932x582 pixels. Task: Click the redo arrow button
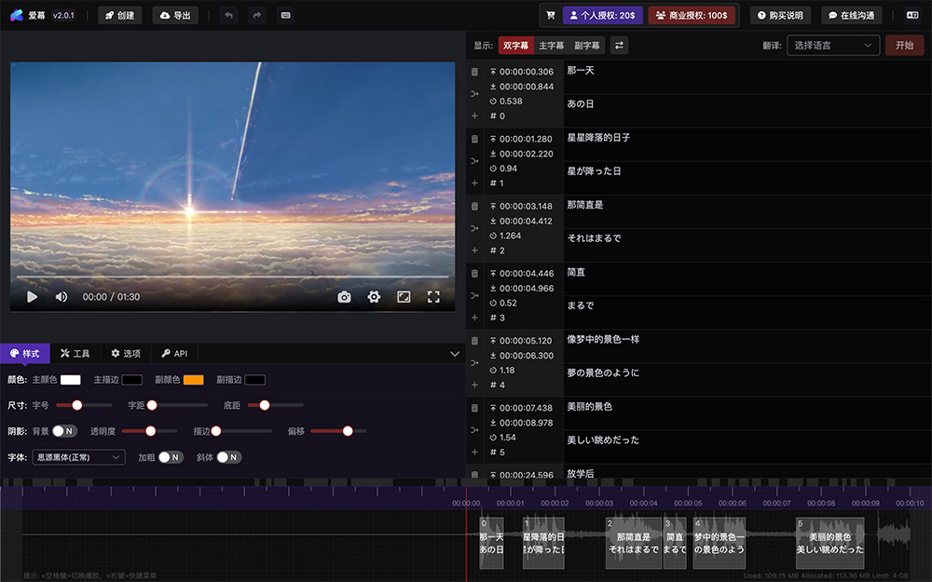[x=257, y=16]
